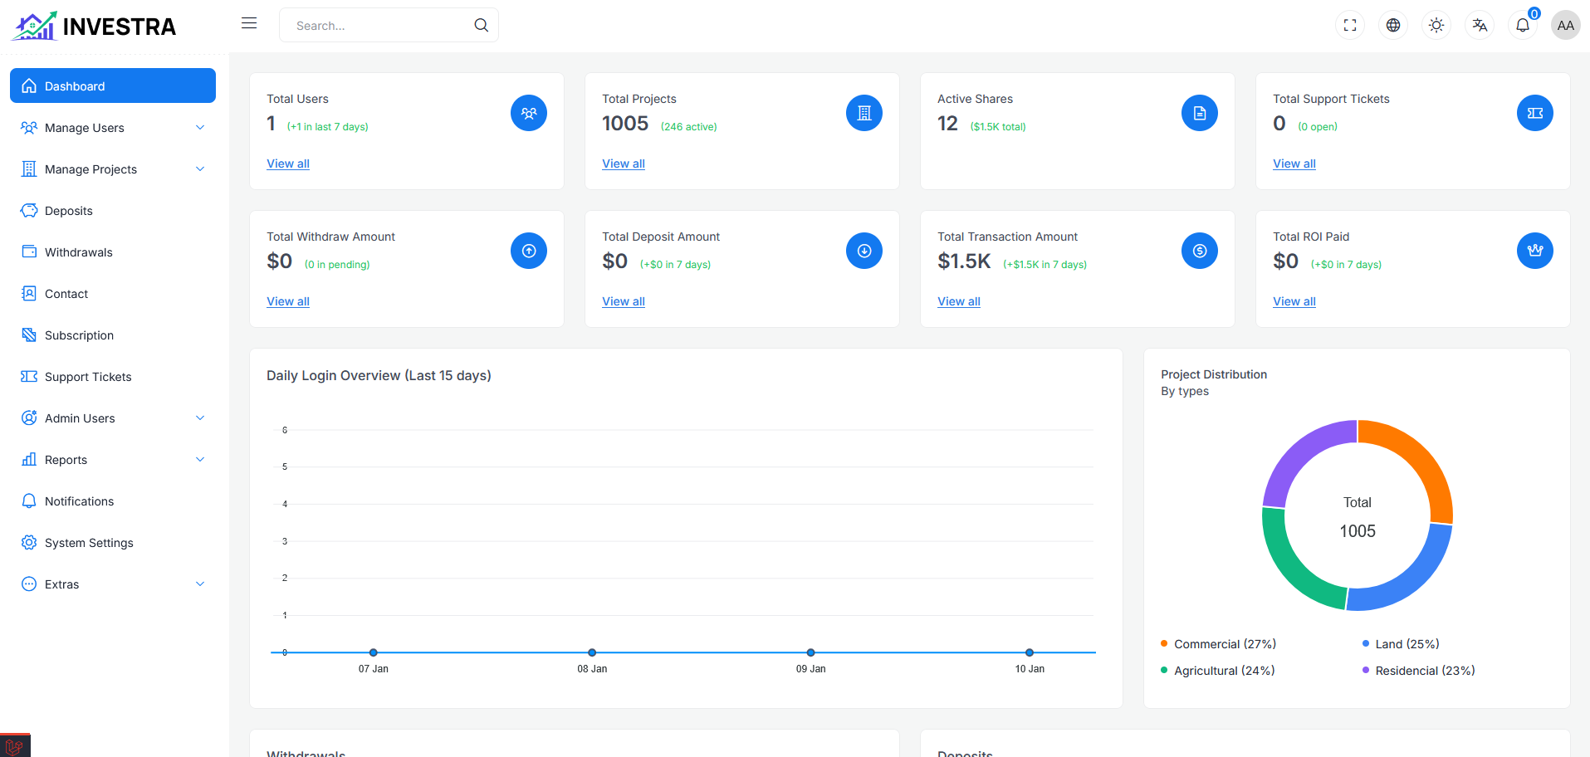The image size is (1590, 757).
Task: Open the AA user avatar menu
Action: tap(1566, 25)
